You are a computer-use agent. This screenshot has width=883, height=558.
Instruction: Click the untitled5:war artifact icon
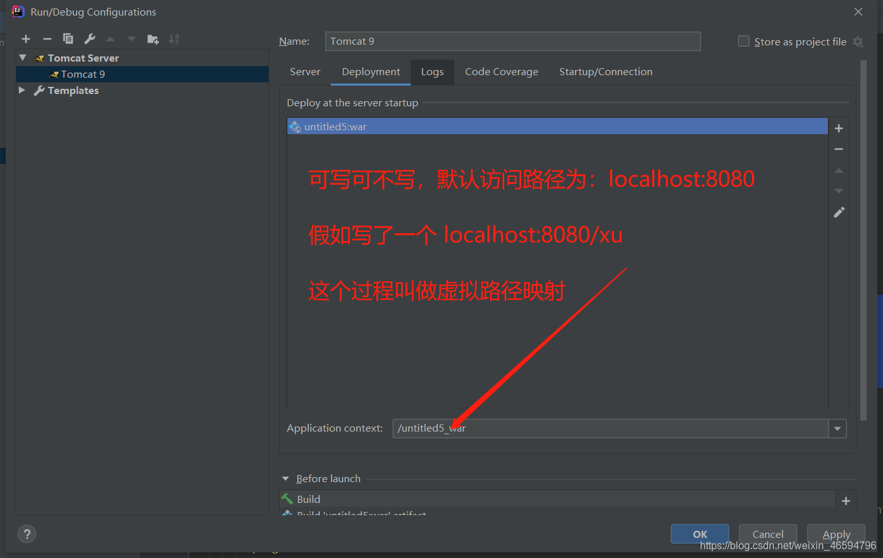click(295, 126)
